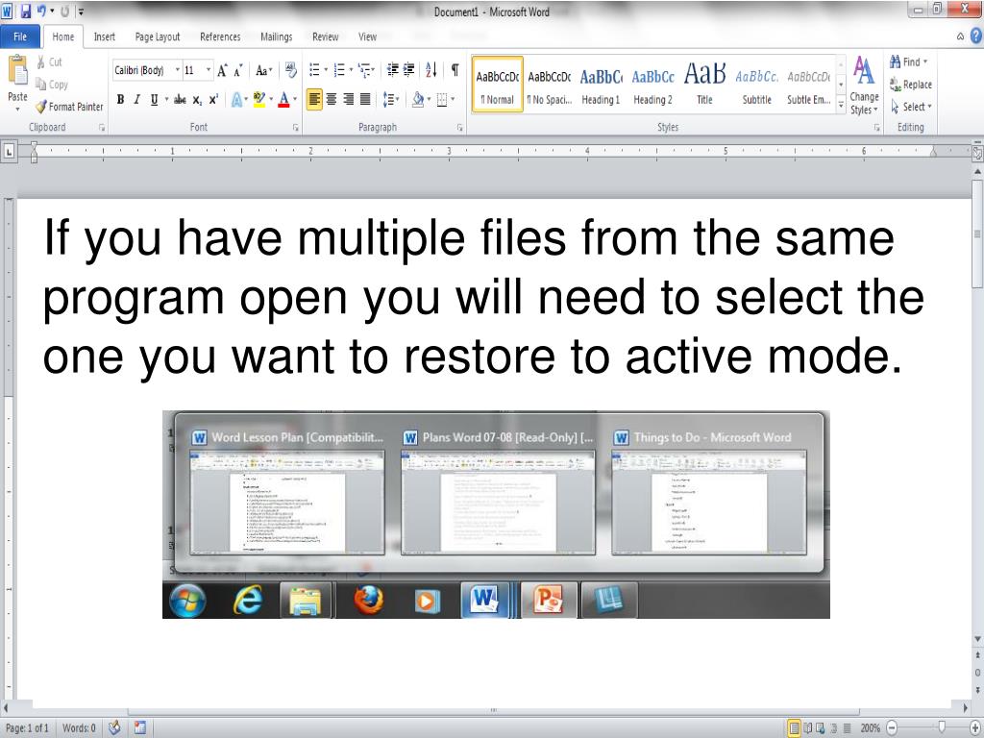Viewport: 984px width, 738px height.
Task: Open Text Effects glowing A icon
Action: coord(236,99)
